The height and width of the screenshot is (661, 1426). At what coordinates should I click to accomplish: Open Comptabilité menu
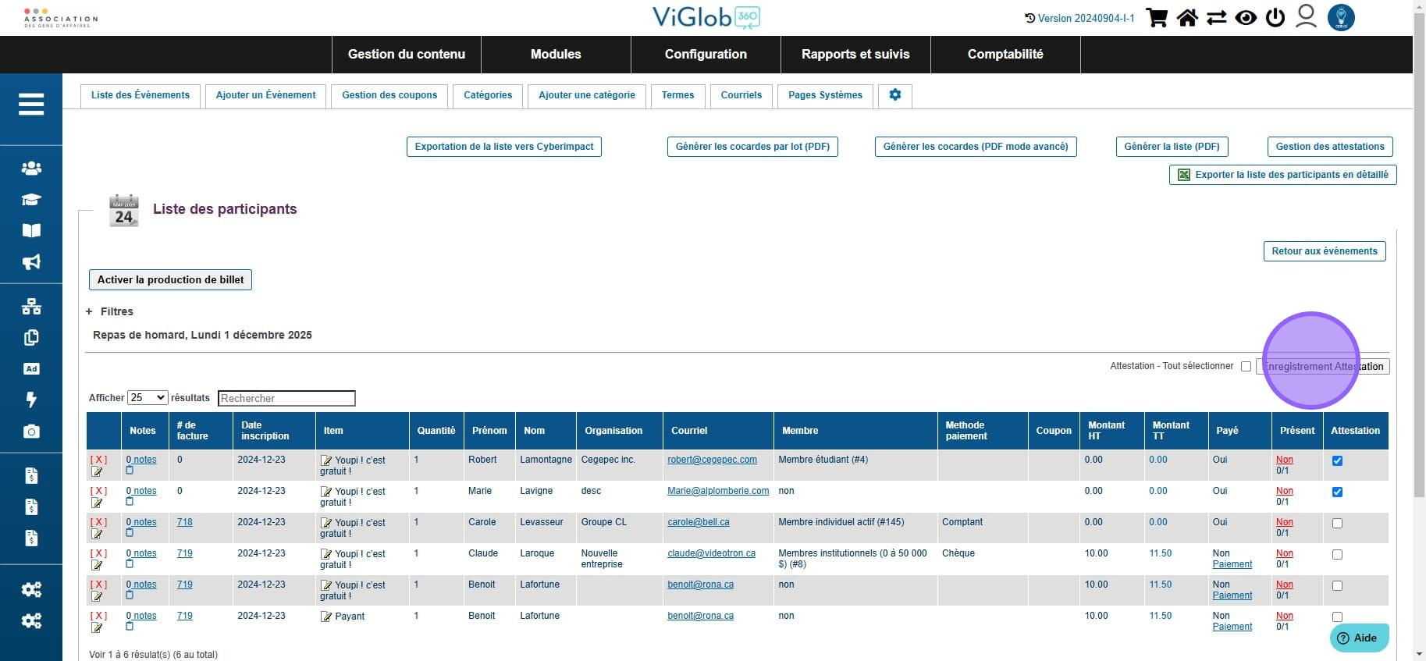pyautogui.click(x=1005, y=55)
